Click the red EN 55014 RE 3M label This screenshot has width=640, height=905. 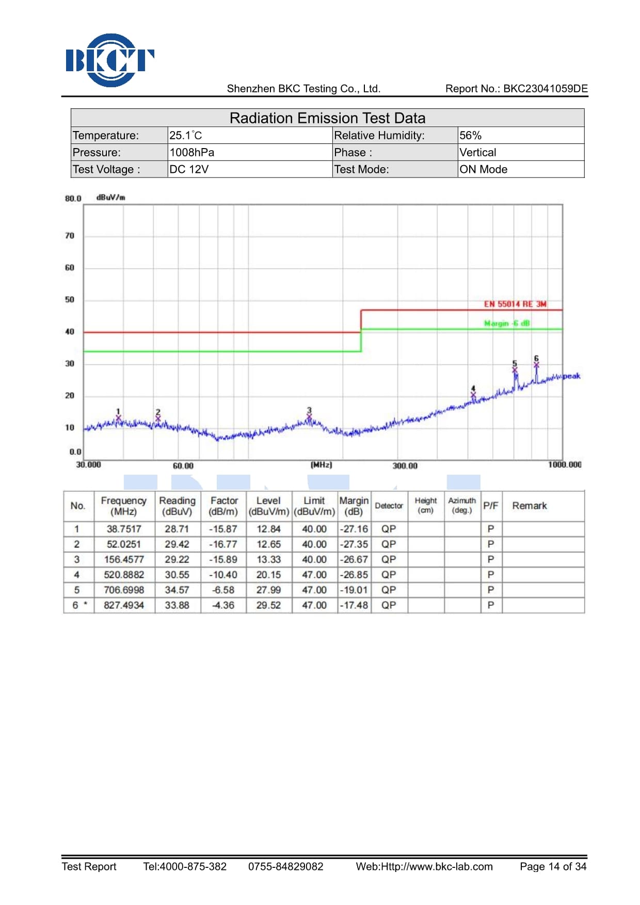click(x=515, y=304)
